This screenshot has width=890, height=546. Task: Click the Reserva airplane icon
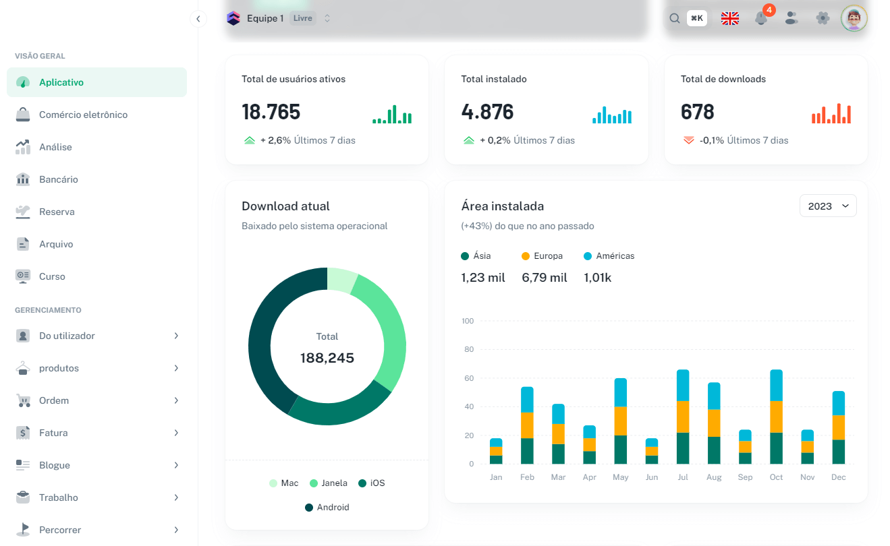23,212
